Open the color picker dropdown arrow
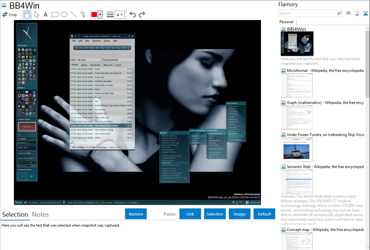The height and width of the screenshot is (250, 370). click(x=100, y=14)
